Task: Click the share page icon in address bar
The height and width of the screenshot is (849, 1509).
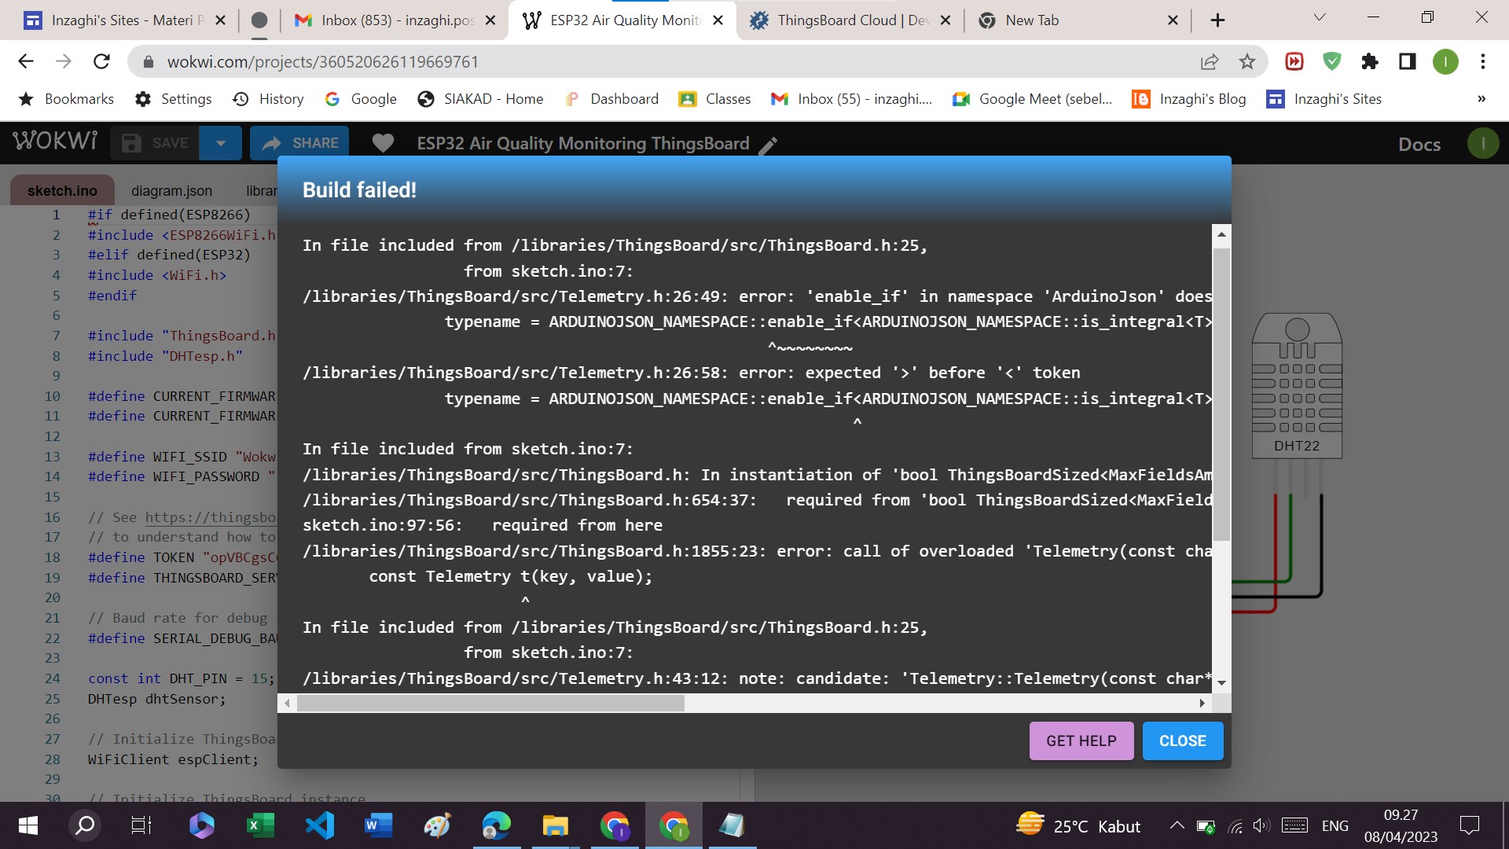Action: tap(1210, 61)
